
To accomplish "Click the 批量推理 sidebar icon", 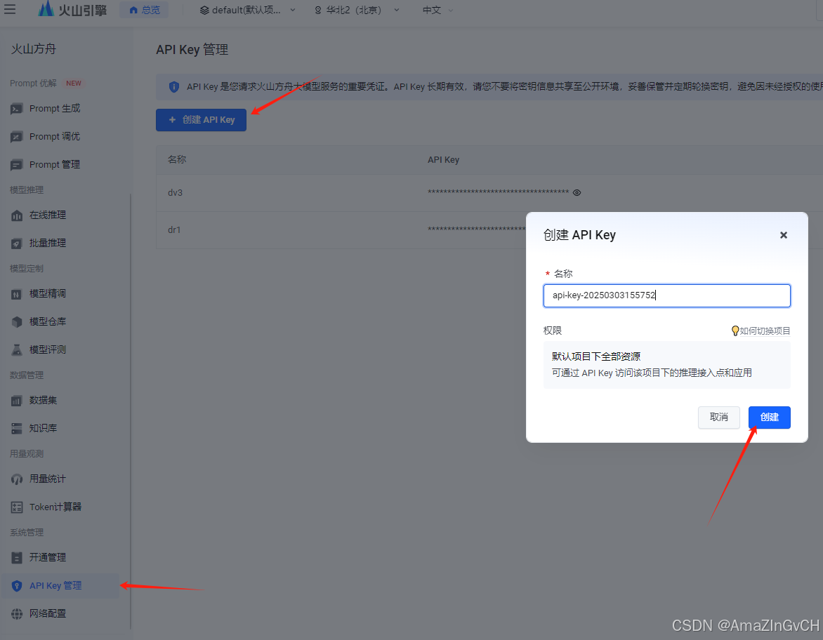I will coord(17,244).
